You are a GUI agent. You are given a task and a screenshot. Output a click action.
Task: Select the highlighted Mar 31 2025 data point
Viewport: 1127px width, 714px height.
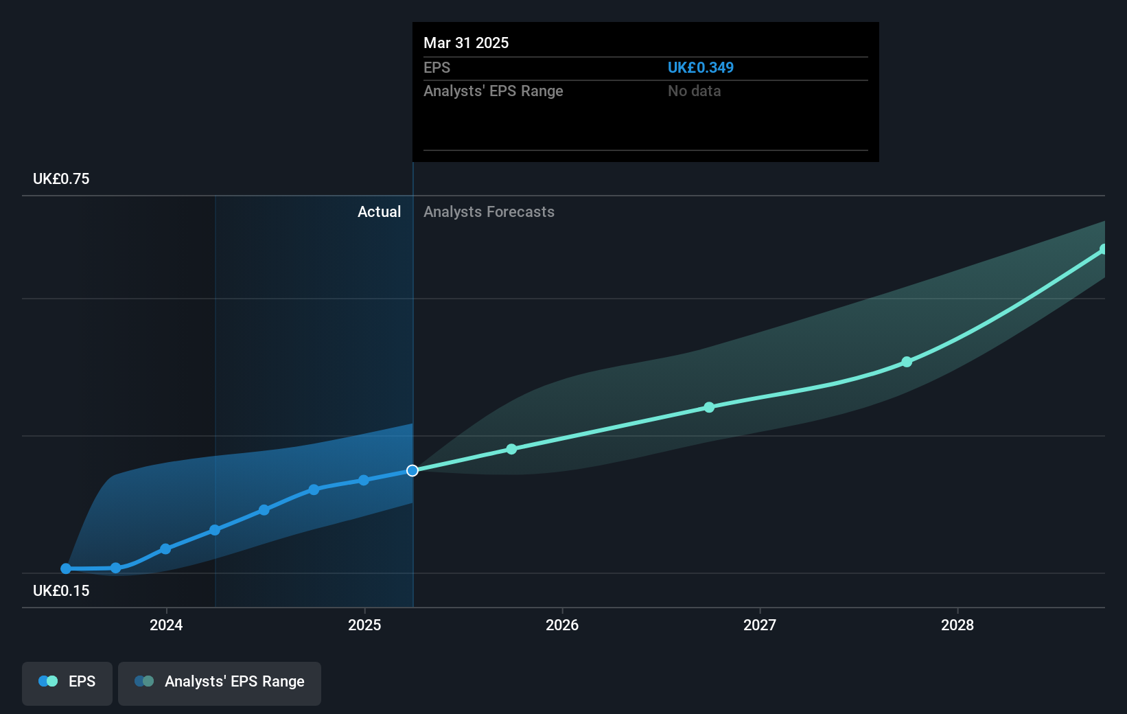tap(412, 470)
